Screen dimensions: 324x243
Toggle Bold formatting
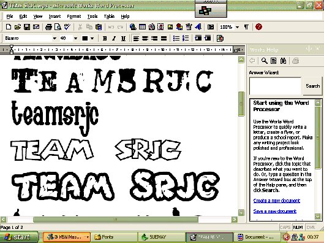(105, 38)
